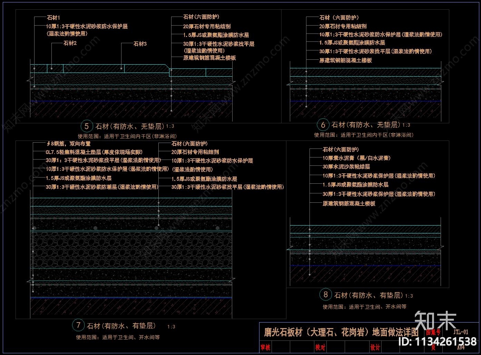
Task: Select detail 8 title '石材(有防水、有垫层)'
Action: click(369, 295)
